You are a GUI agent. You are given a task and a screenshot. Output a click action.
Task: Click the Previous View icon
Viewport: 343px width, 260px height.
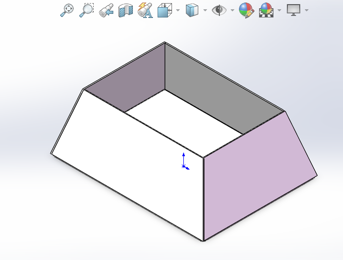(x=106, y=10)
